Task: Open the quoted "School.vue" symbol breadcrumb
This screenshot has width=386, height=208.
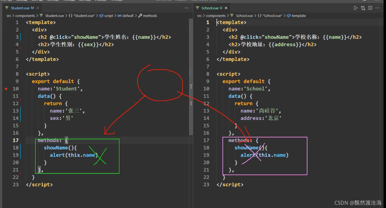Action: [x=270, y=16]
